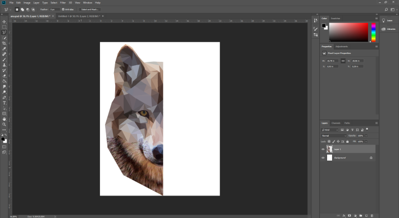
Task: Select the Crop tool
Action: click(x=4, y=43)
